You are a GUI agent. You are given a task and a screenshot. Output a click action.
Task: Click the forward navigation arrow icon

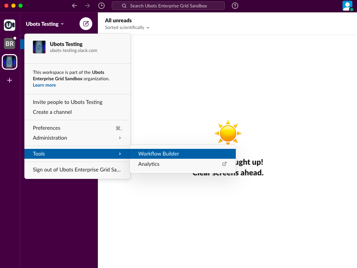[87, 6]
